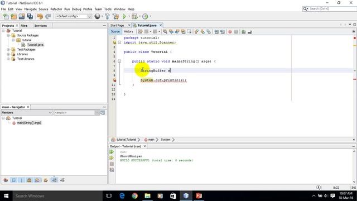The image size is (357, 201).
Task: Click the Shift Line Right icon in editor toolbar
Action: coord(223,32)
